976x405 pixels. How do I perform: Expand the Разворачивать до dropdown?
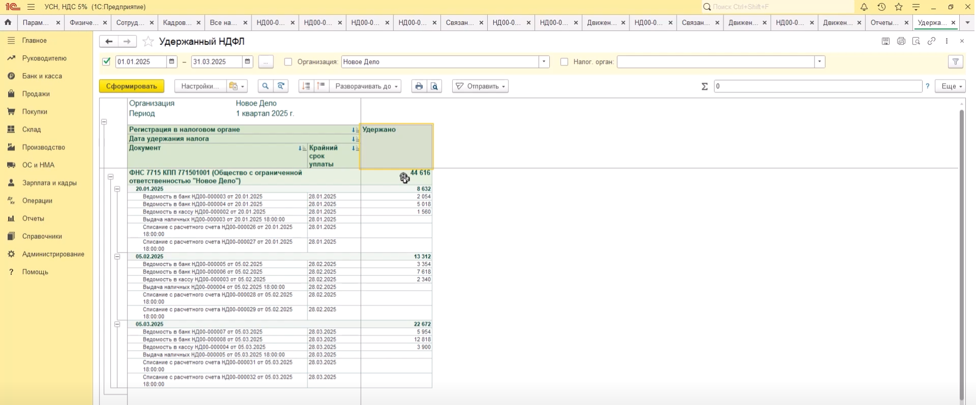click(x=365, y=86)
